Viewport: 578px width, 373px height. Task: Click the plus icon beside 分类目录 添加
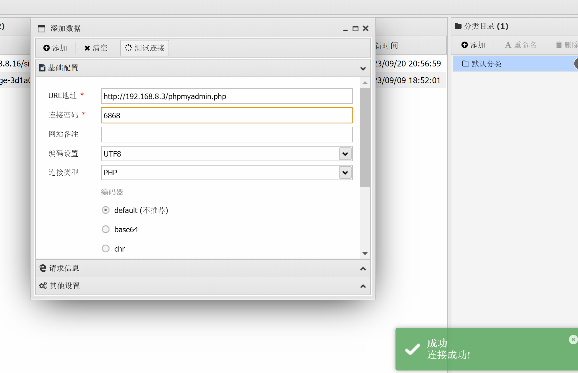click(464, 45)
